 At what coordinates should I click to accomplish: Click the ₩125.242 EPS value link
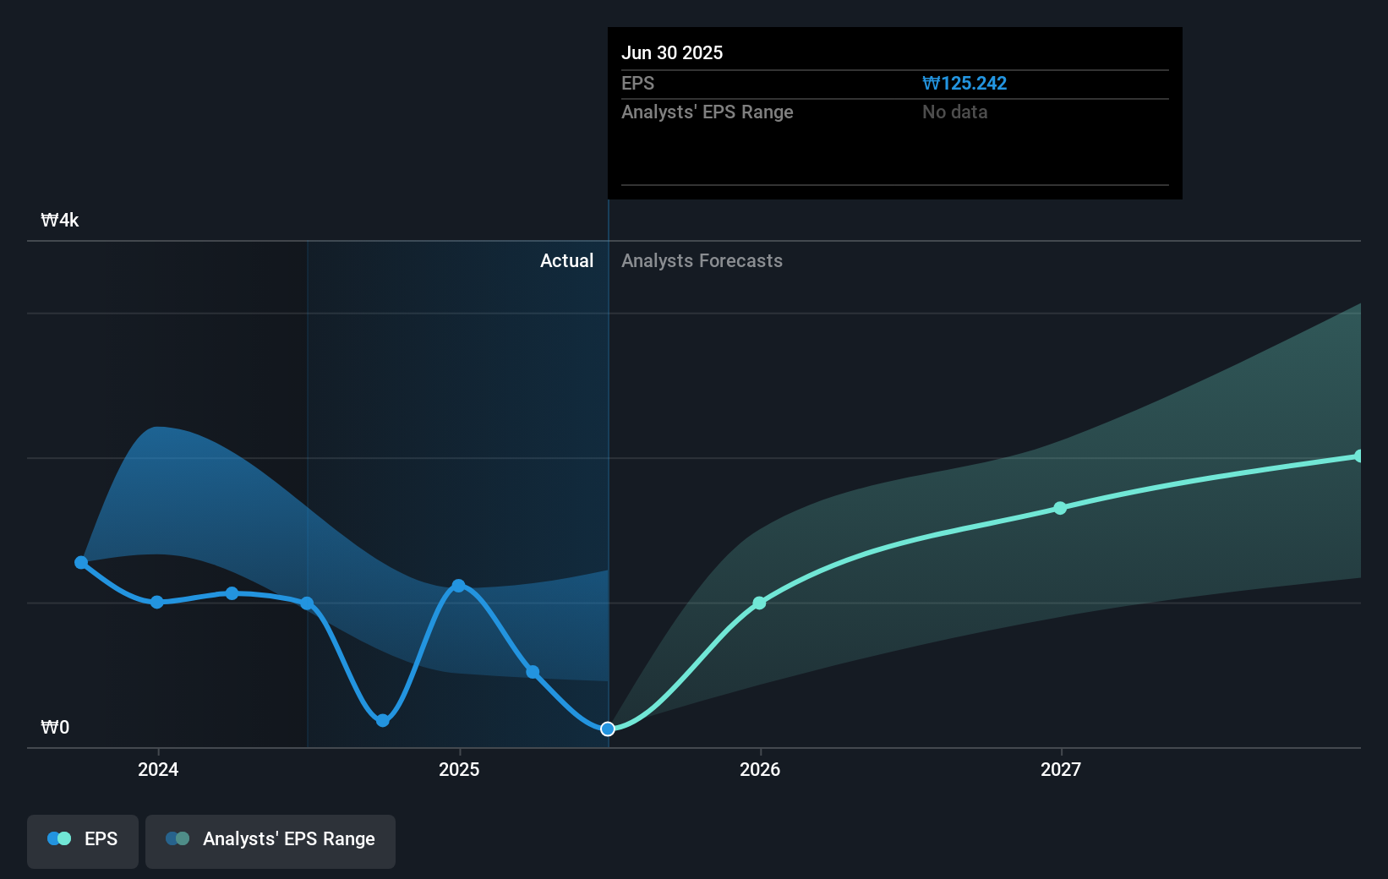pyautogui.click(x=963, y=83)
